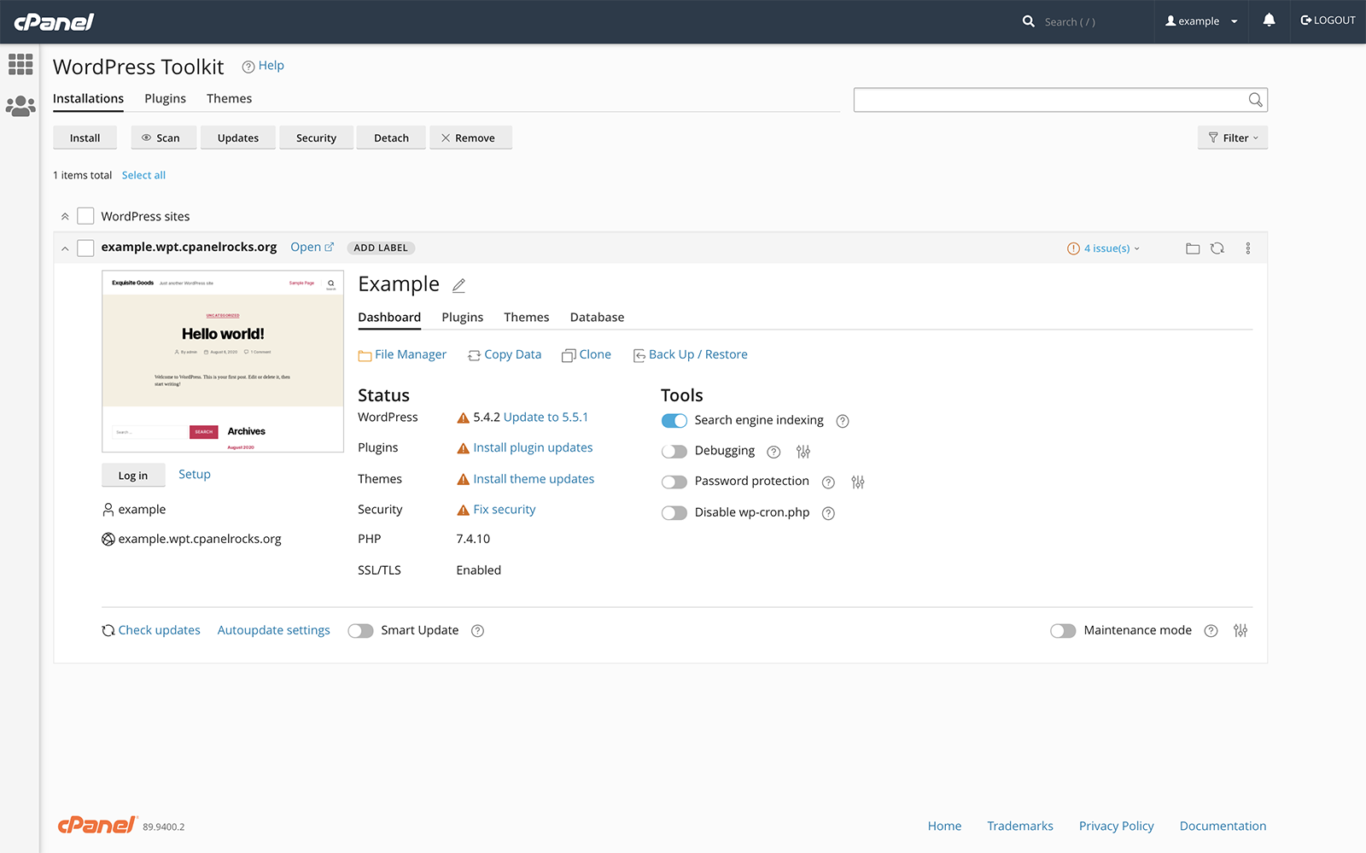Image resolution: width=1366 pixels, height=853 pixels.
Task: Open the Debugging settings sliders icon
Action: click(803, 452)
